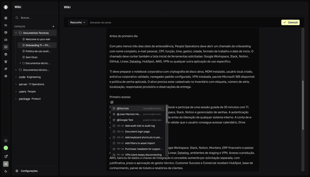Expand the nested Documentos técnic... subfolder chevron
This screenshot has width=310, height=177.
point(20,63)
